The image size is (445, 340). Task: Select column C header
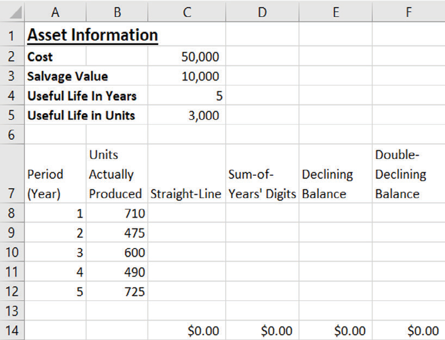186,11
